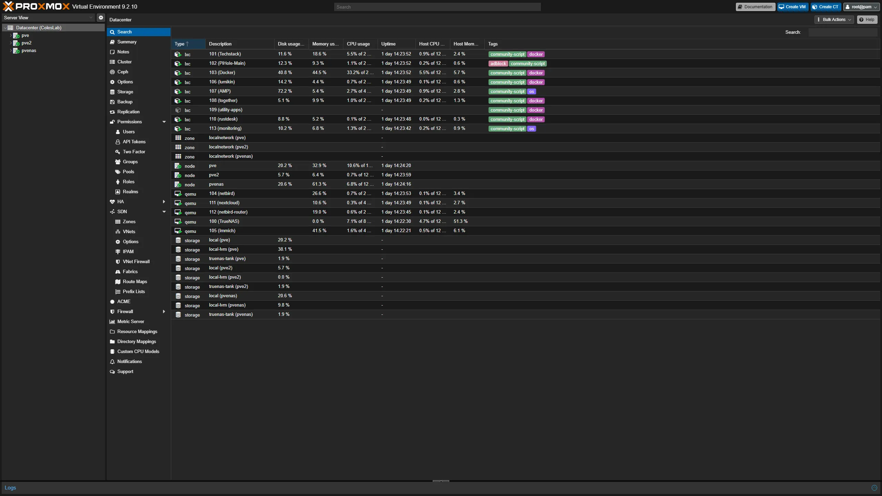This screenshot has width=882, height=496.
Task: Click the VM monitor icon for 100 (TrueNAS)
Action: pos(178,221)
